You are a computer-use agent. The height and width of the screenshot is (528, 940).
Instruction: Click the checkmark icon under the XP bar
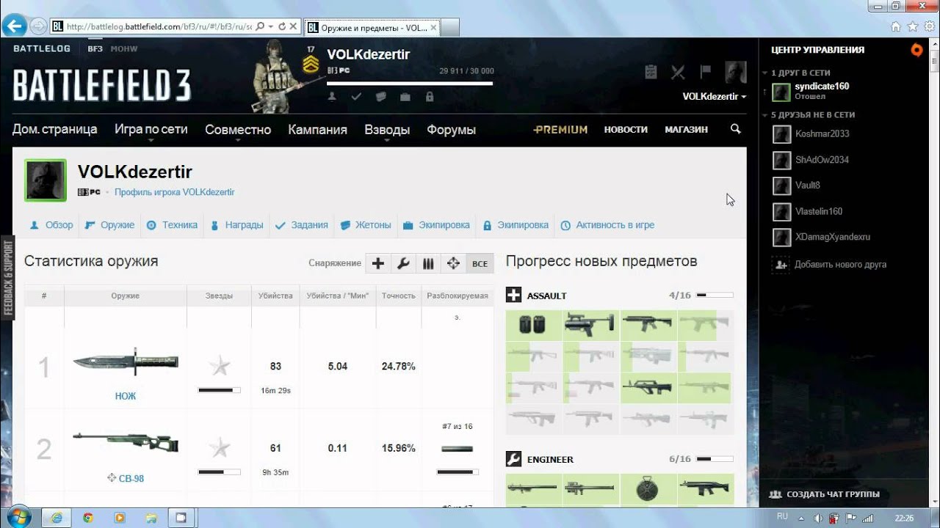pos(356,96)
